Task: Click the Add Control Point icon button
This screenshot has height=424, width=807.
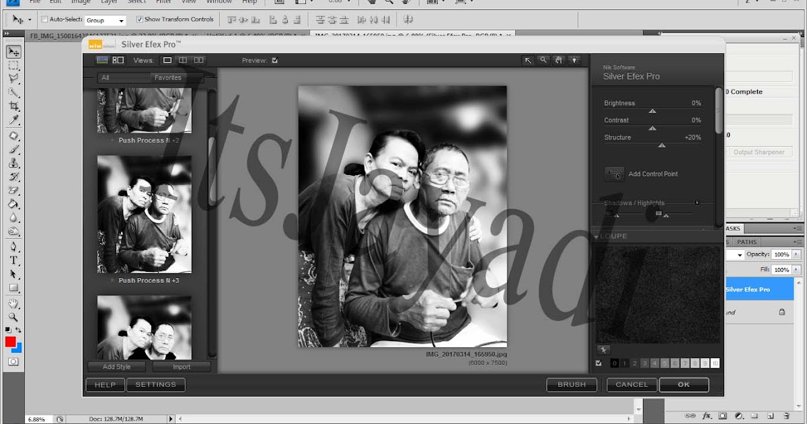Action: (615, 174)
